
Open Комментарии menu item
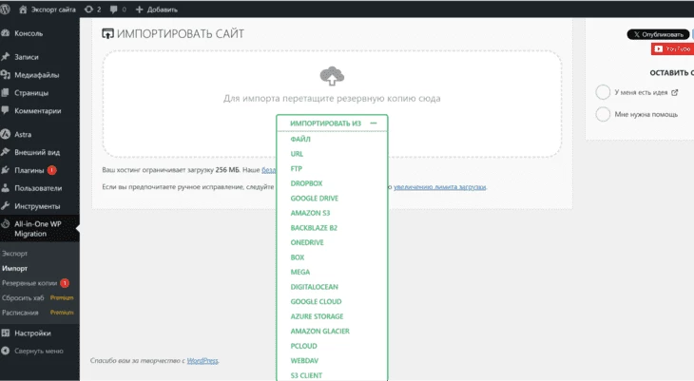40,110
